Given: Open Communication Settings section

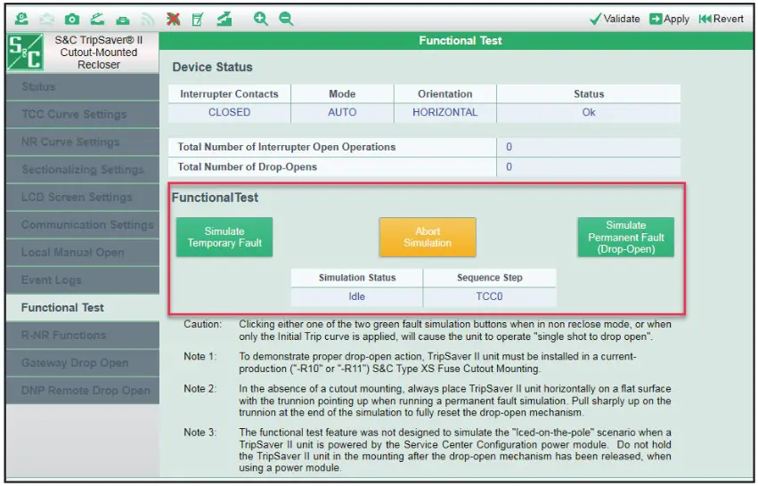Looking at the screenshot, I should click(87, 224).
